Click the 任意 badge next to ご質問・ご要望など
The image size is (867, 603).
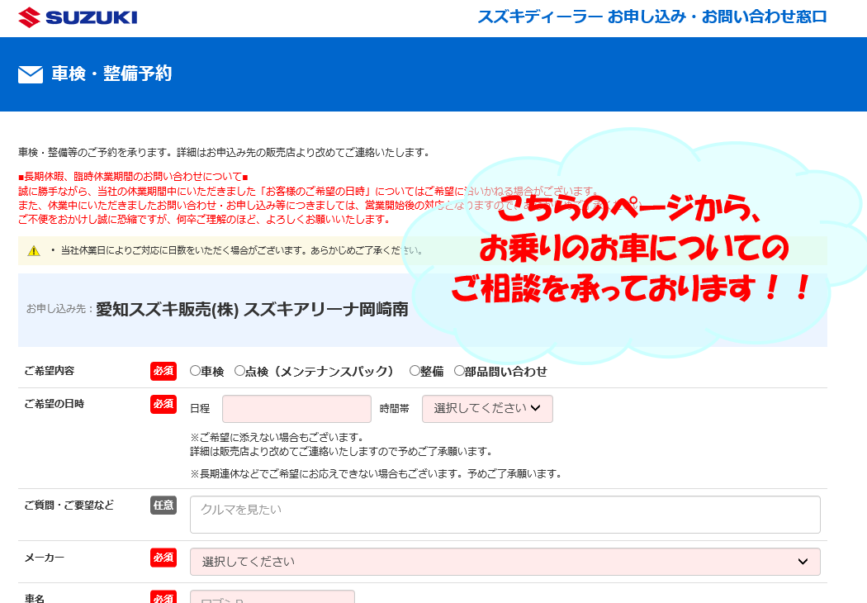163,505
